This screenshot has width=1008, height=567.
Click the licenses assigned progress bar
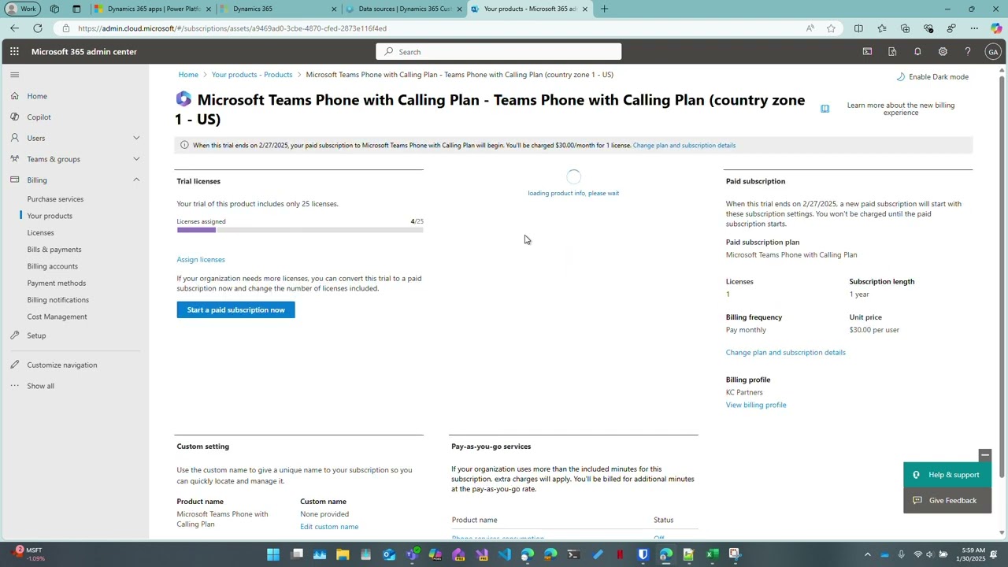[300, 230]
